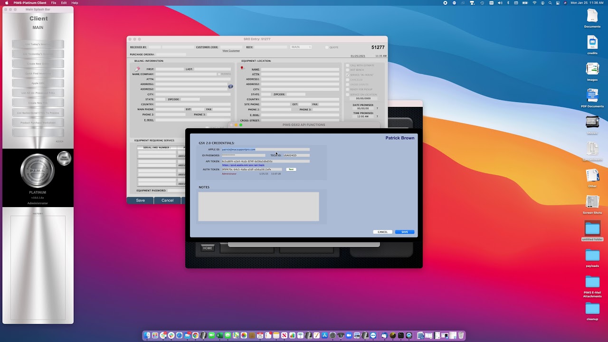Tick the BUSINESS checkbox beside Name/Company
This screenshot has height=342, width=608.
pos(219,74)
